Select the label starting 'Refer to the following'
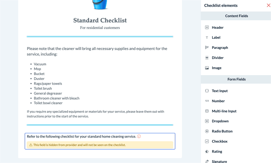The height and width of the screenshot is (163, 271). tap(81, 137)
